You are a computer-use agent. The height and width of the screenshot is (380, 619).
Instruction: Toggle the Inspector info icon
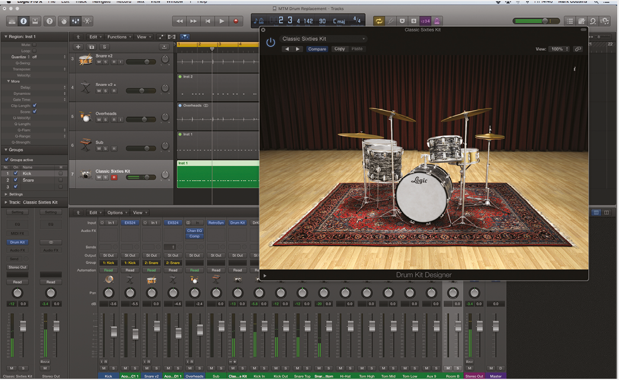tap(23, 21)
